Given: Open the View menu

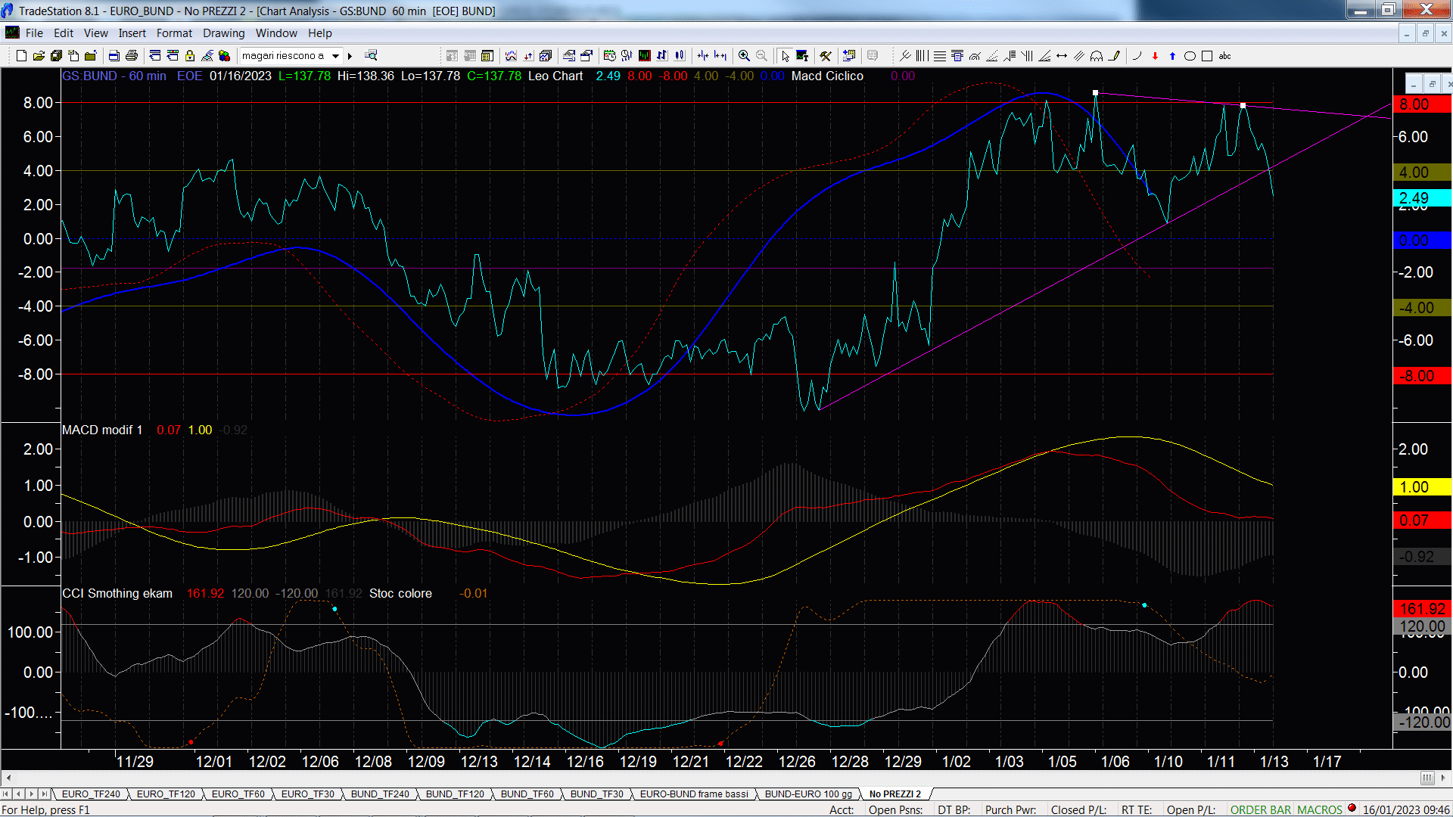Looking at the screenshot, I should [96, 33].
